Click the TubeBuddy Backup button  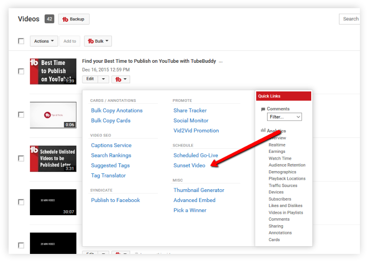[74, 19]
